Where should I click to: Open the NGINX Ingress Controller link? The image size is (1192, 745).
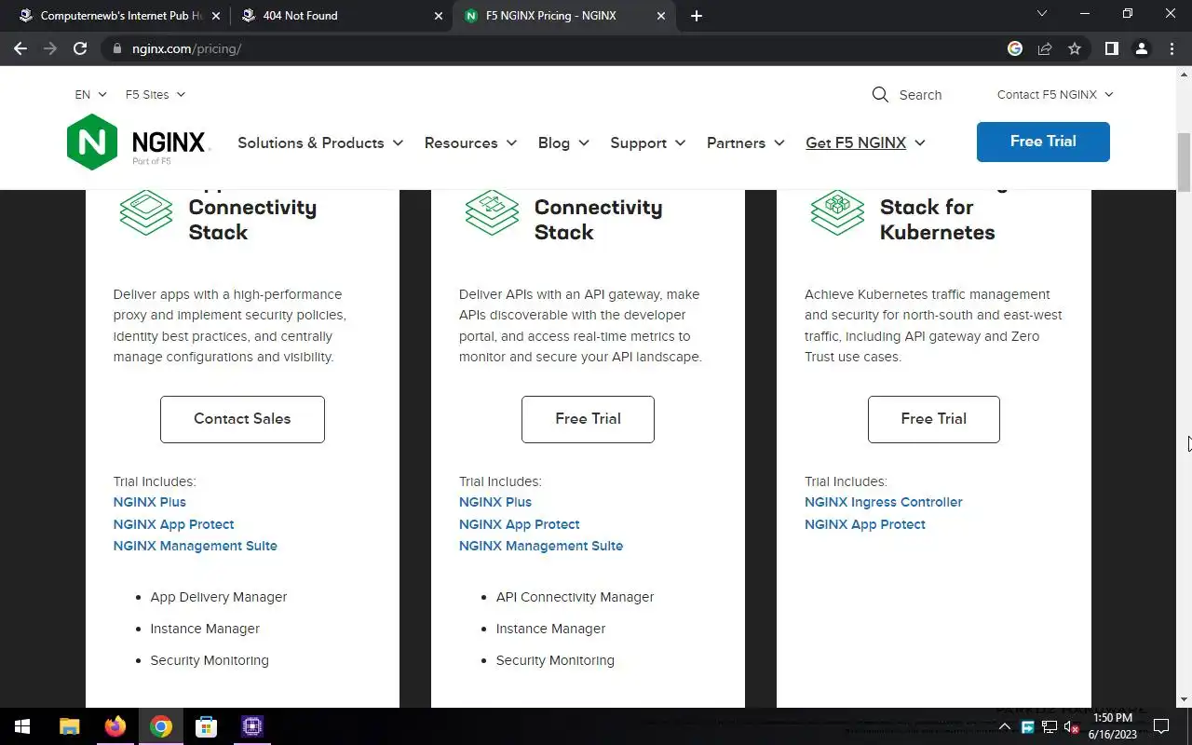883,502
